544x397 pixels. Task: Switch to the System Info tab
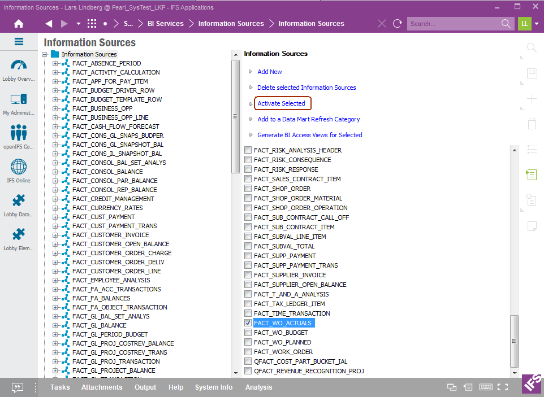point(214,387)
